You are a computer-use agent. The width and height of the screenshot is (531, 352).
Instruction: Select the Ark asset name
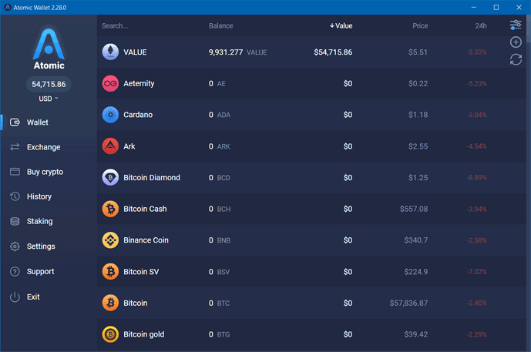(129, 146)
